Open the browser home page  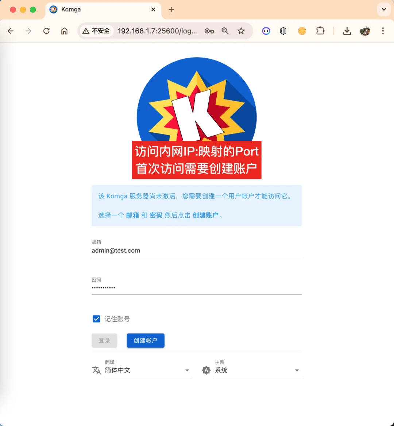[x=65, y=31]
